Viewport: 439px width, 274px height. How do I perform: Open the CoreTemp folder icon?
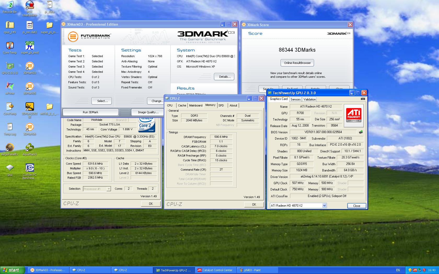[10, 109]
